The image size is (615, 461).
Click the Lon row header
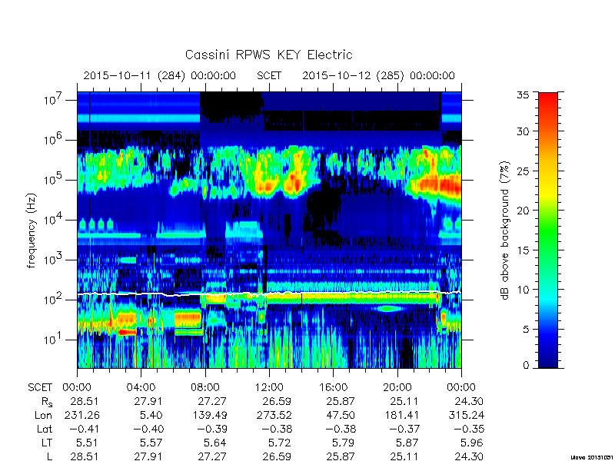tap(44, 415)
